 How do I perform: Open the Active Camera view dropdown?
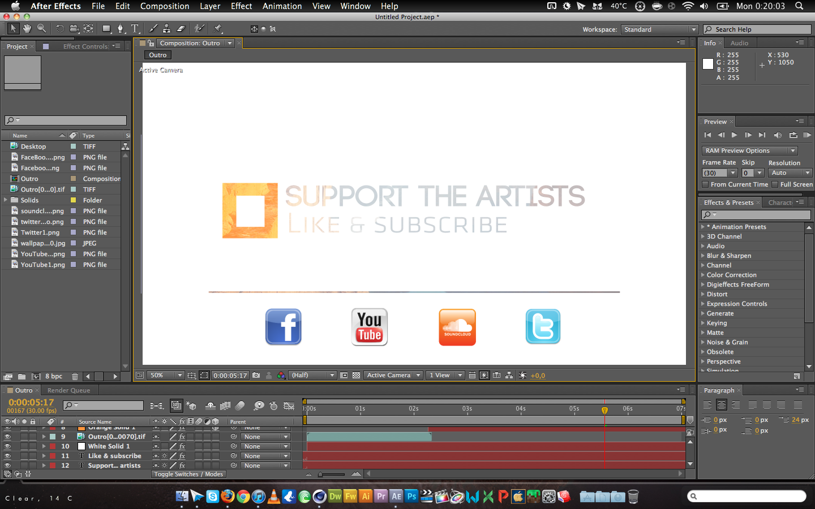(393, 375)
